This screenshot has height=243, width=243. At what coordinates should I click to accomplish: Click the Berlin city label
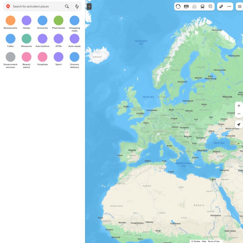tap(171, 110)
